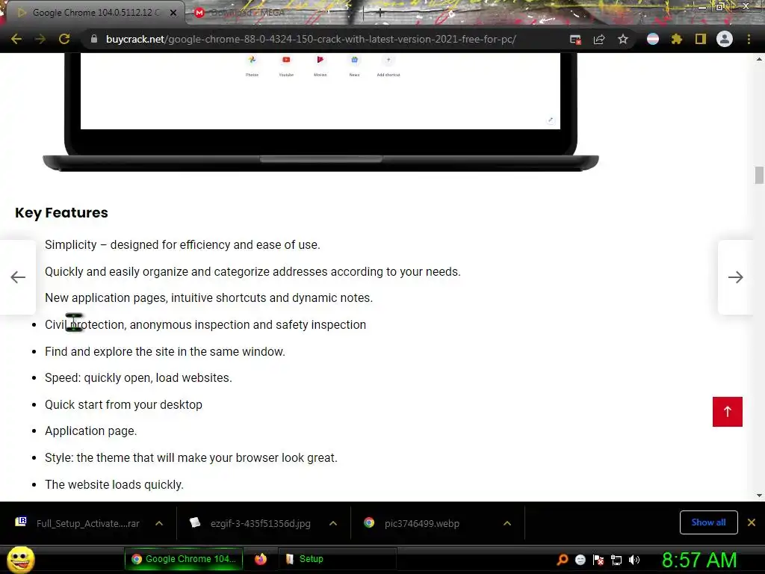Click the scrollbar down arrow
Screen dimensions: 765x574
tap(759, 496)
